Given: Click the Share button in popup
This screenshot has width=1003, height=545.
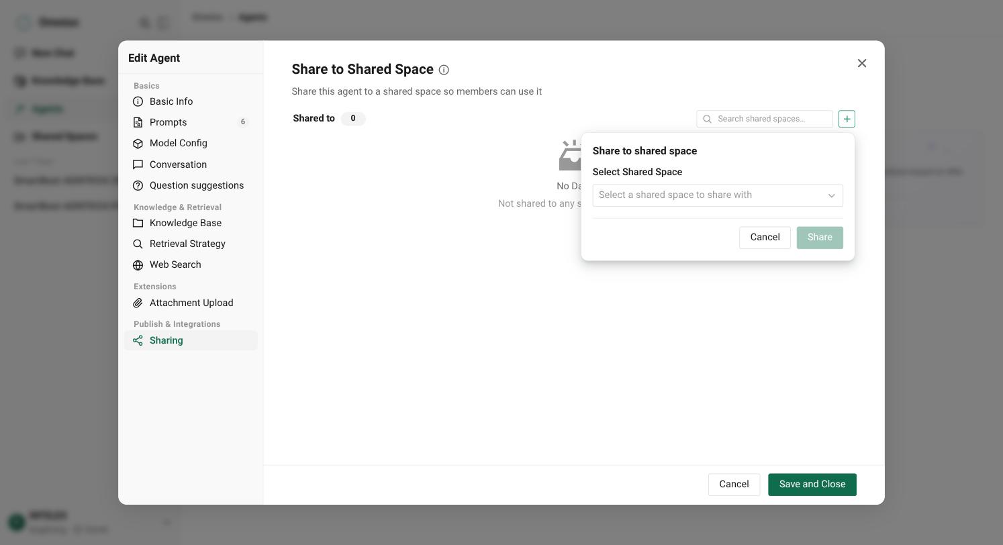Looking at the screenshot, I should 820,238.
